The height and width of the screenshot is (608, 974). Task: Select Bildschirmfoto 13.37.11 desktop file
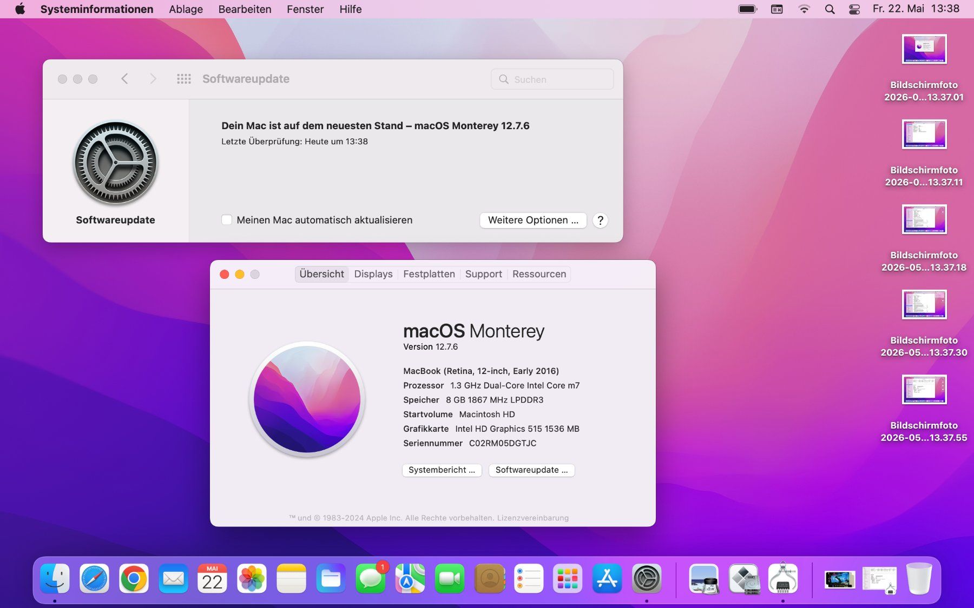click(x=924, y=134)
